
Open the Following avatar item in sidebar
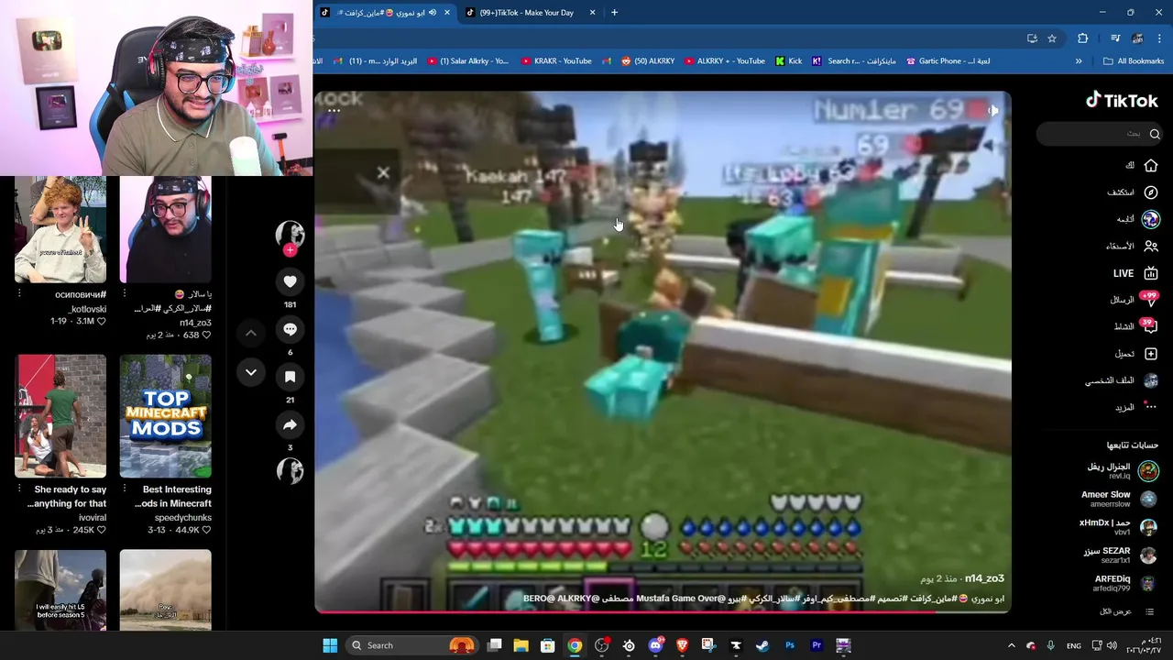coord(1137,219)
